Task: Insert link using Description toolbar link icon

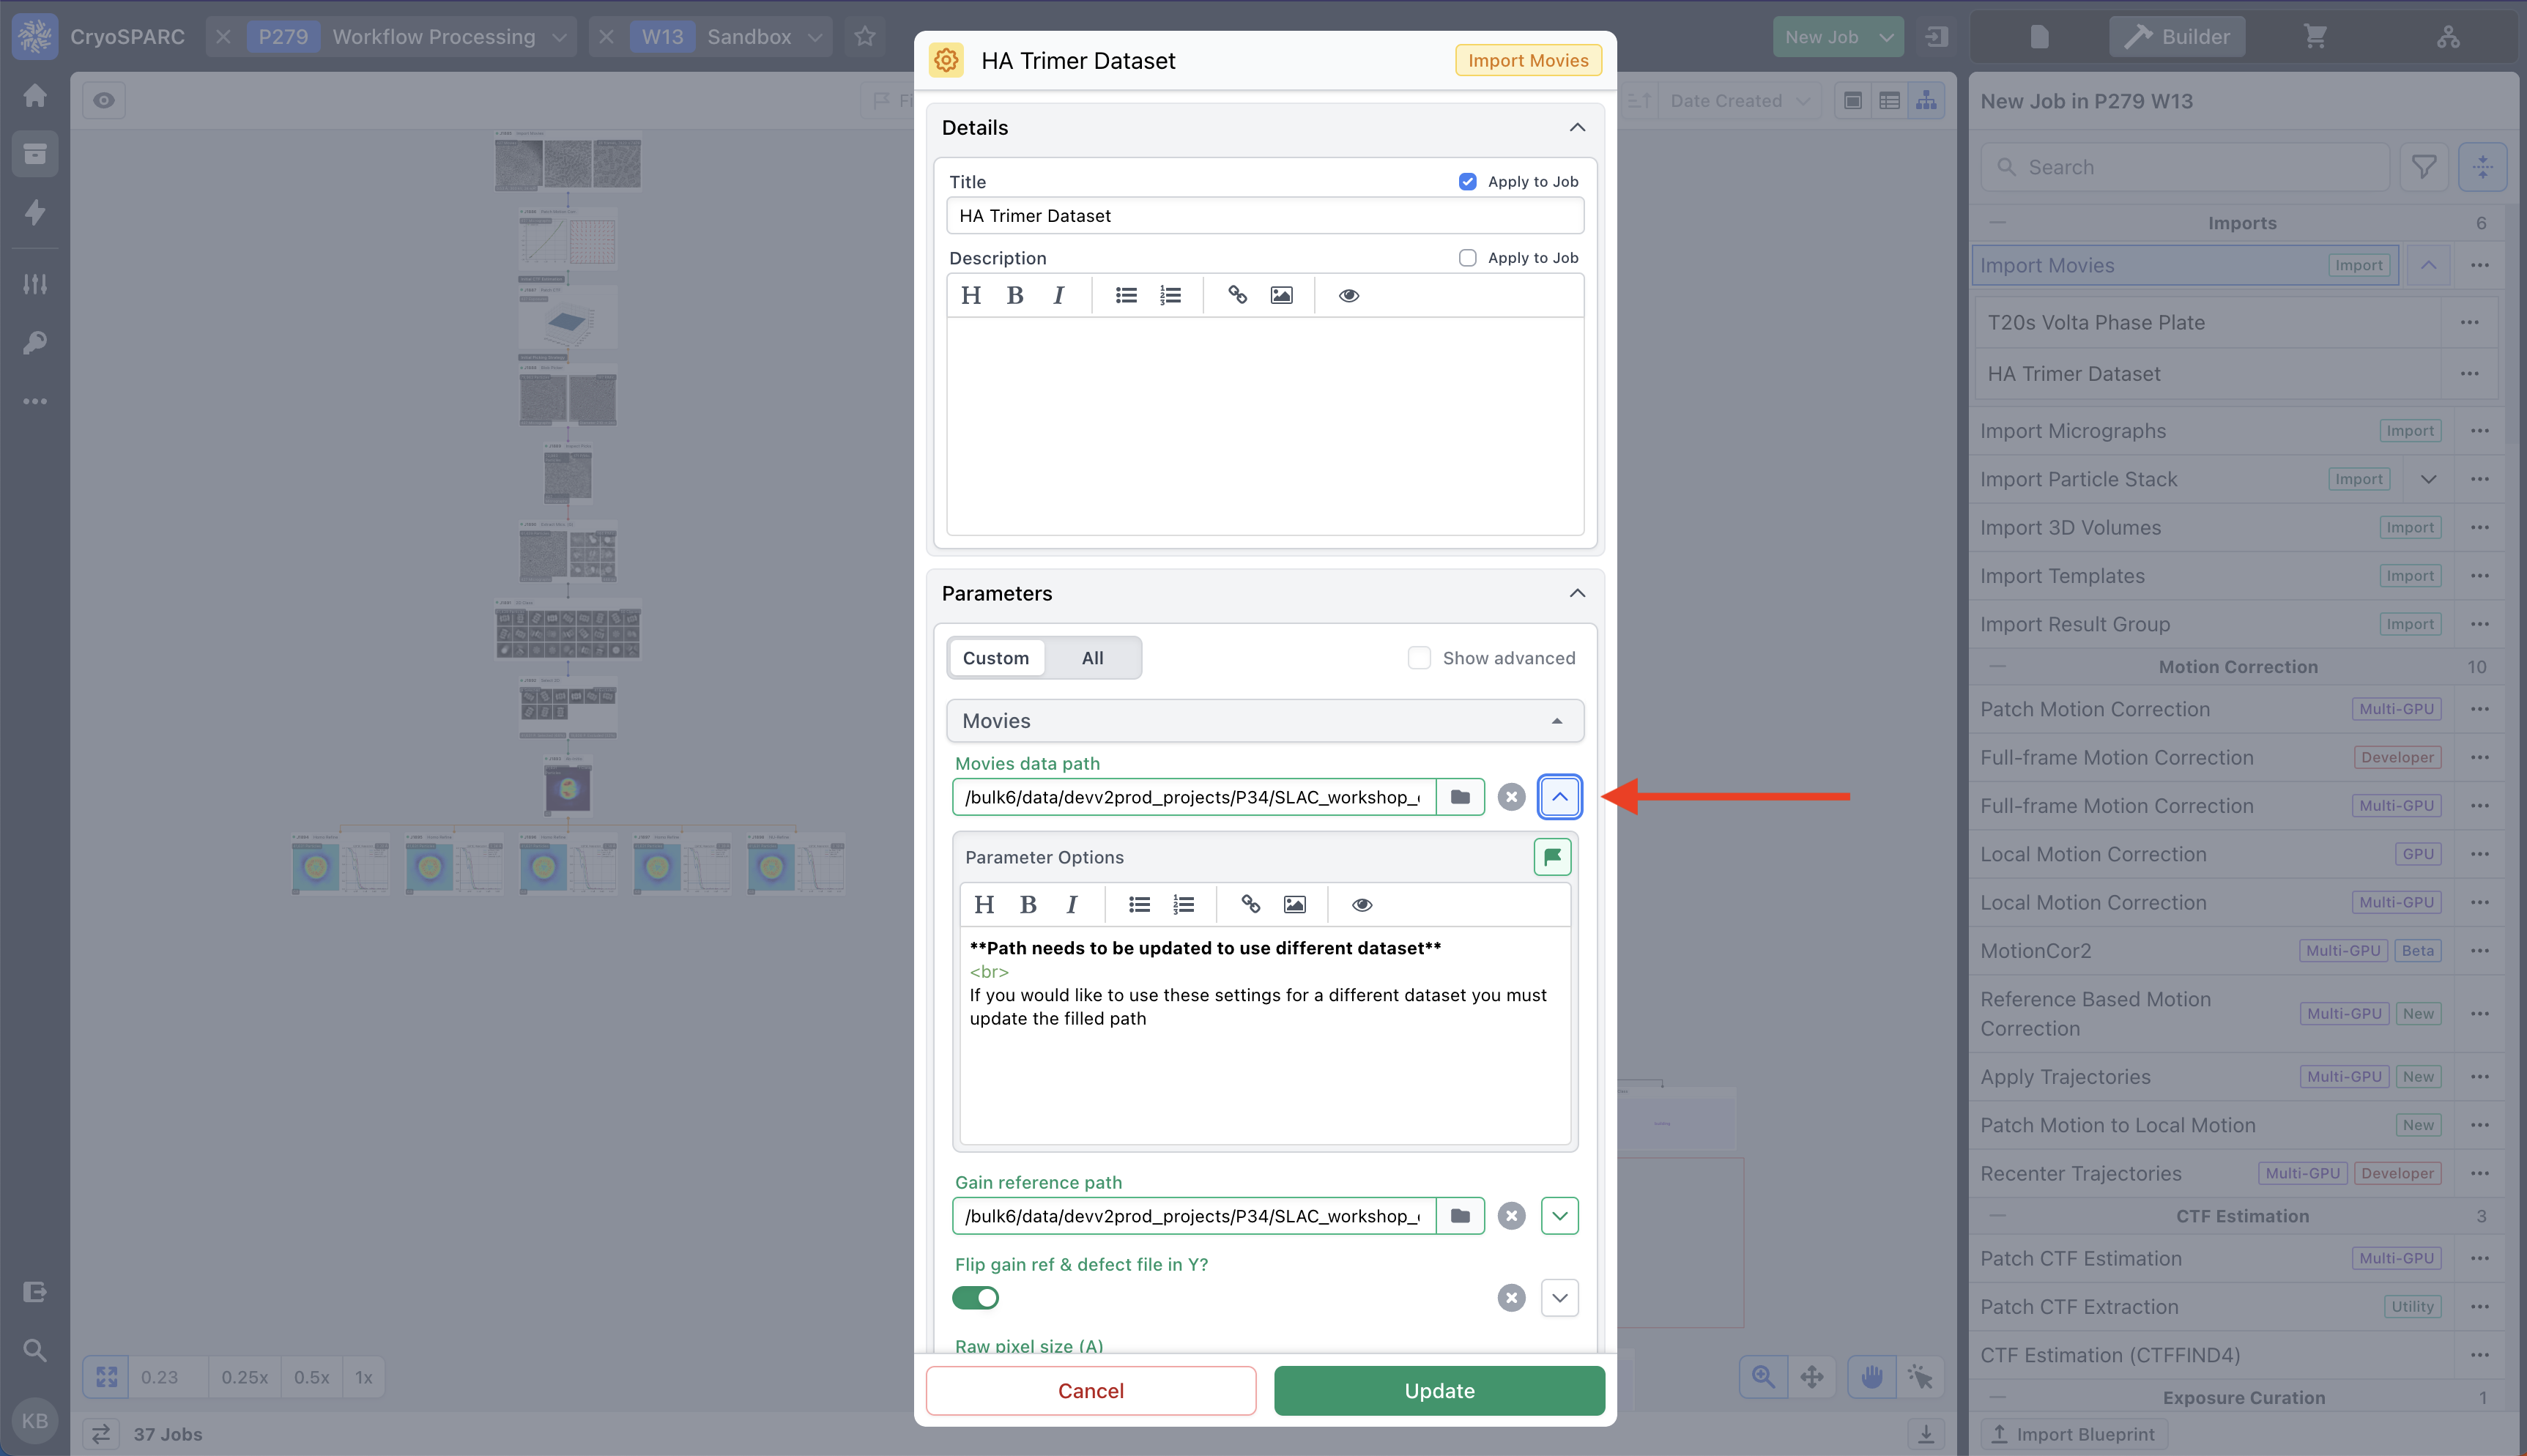Action: 1237,295
